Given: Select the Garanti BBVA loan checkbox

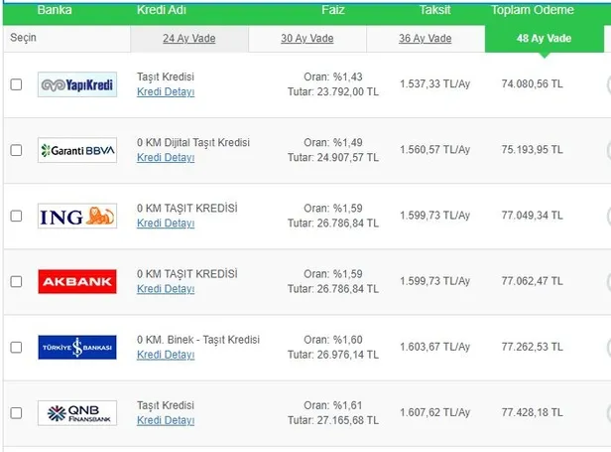Looking at the screenshot, I should pyautogui.click(x=16, y=150).
